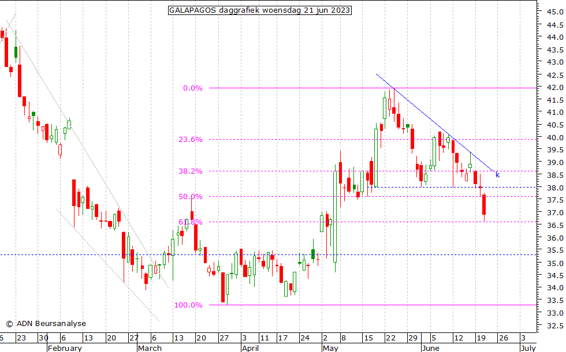
Task: Click the '5' date label above June
Action: point(434,338)
